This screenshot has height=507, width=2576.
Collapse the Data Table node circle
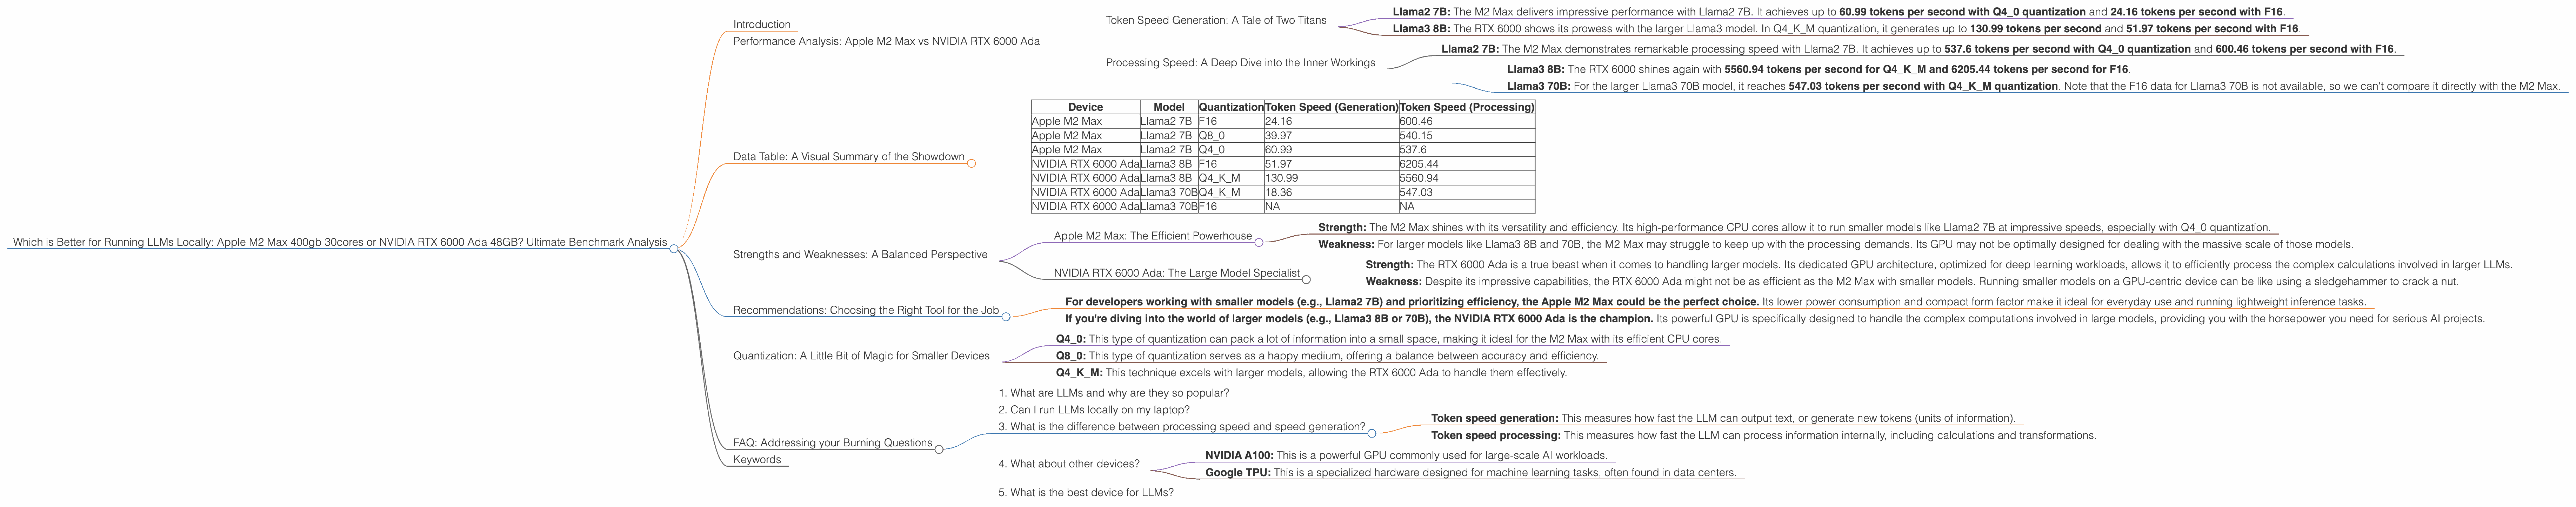click(971, 163)
